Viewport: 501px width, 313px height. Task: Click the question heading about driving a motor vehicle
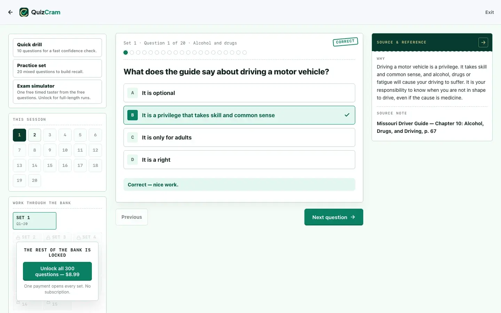tap(226, 72)
